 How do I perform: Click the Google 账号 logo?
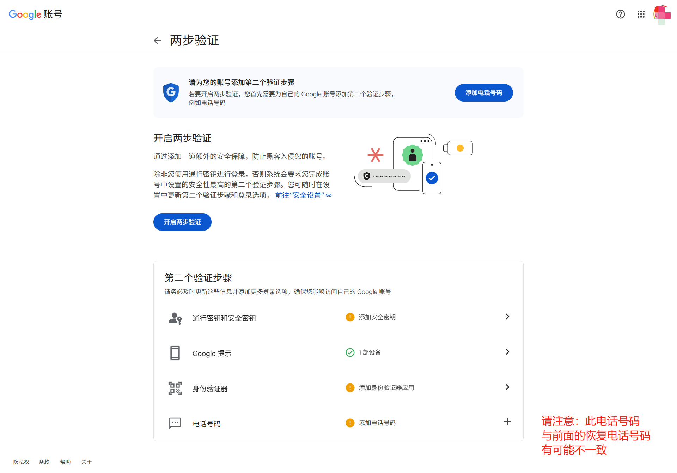pos(35,14)
